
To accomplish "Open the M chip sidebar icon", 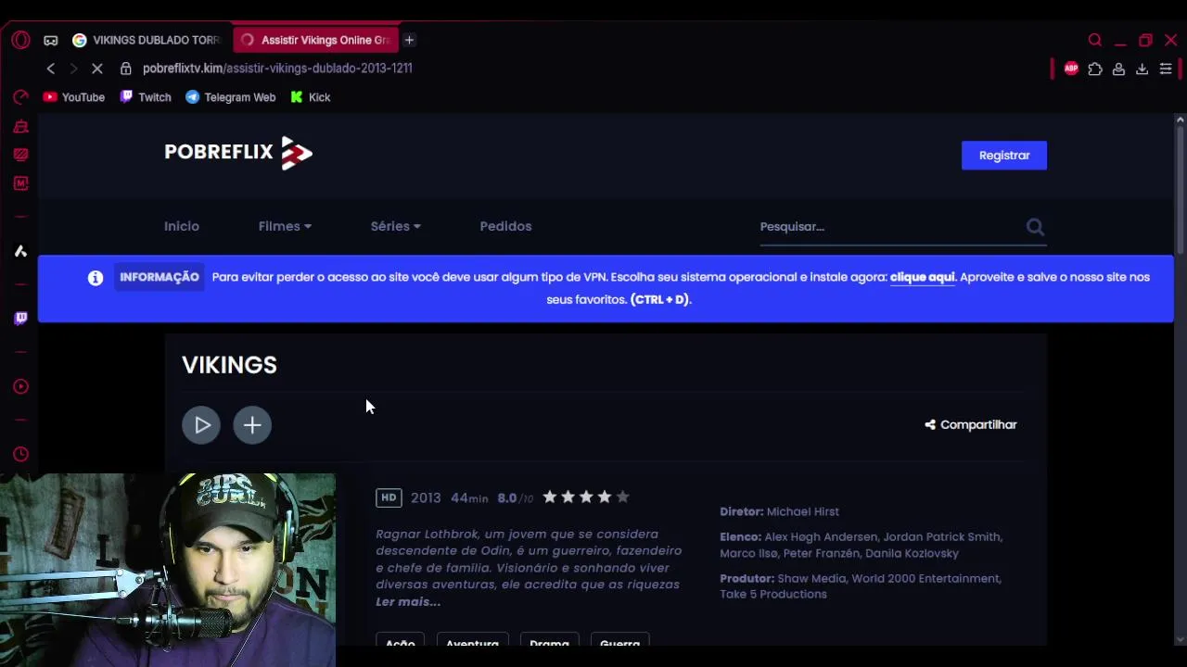I will (20, 183).
